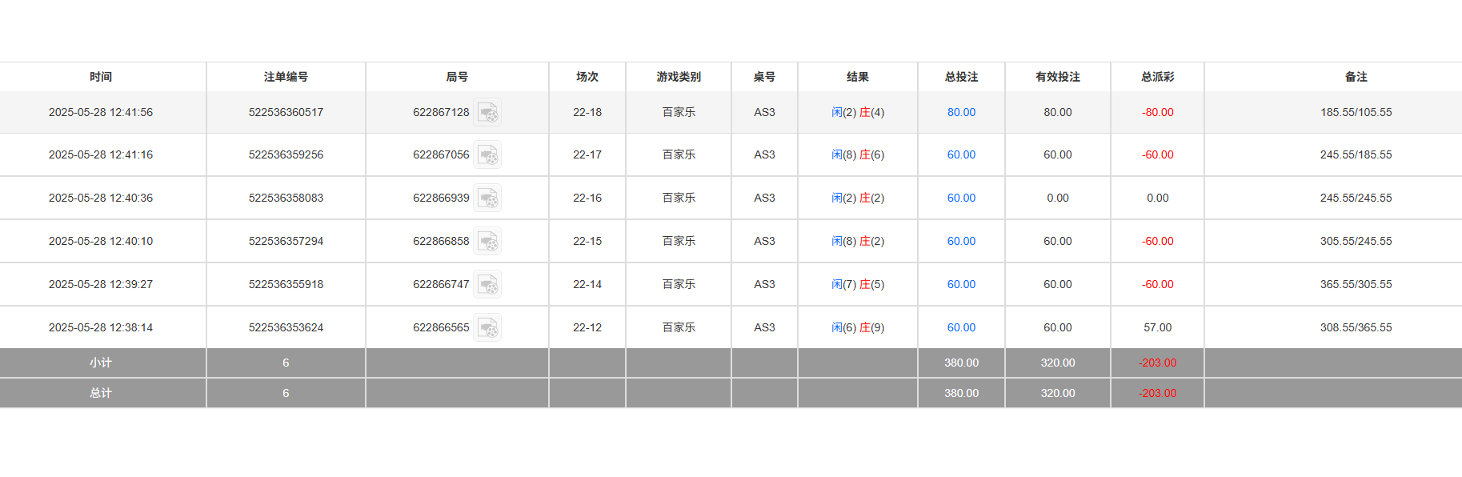
Task: Click replay icon beside round 622866939
Action: [487, 198]
